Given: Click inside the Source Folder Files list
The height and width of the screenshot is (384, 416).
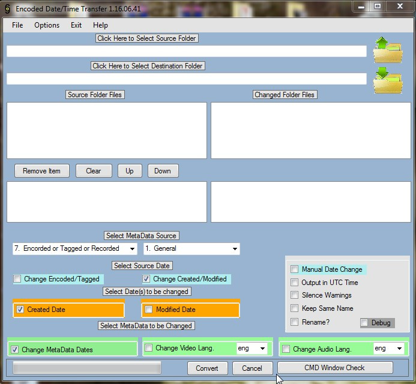Looking at the screenshot, I should tap(107, 130).
